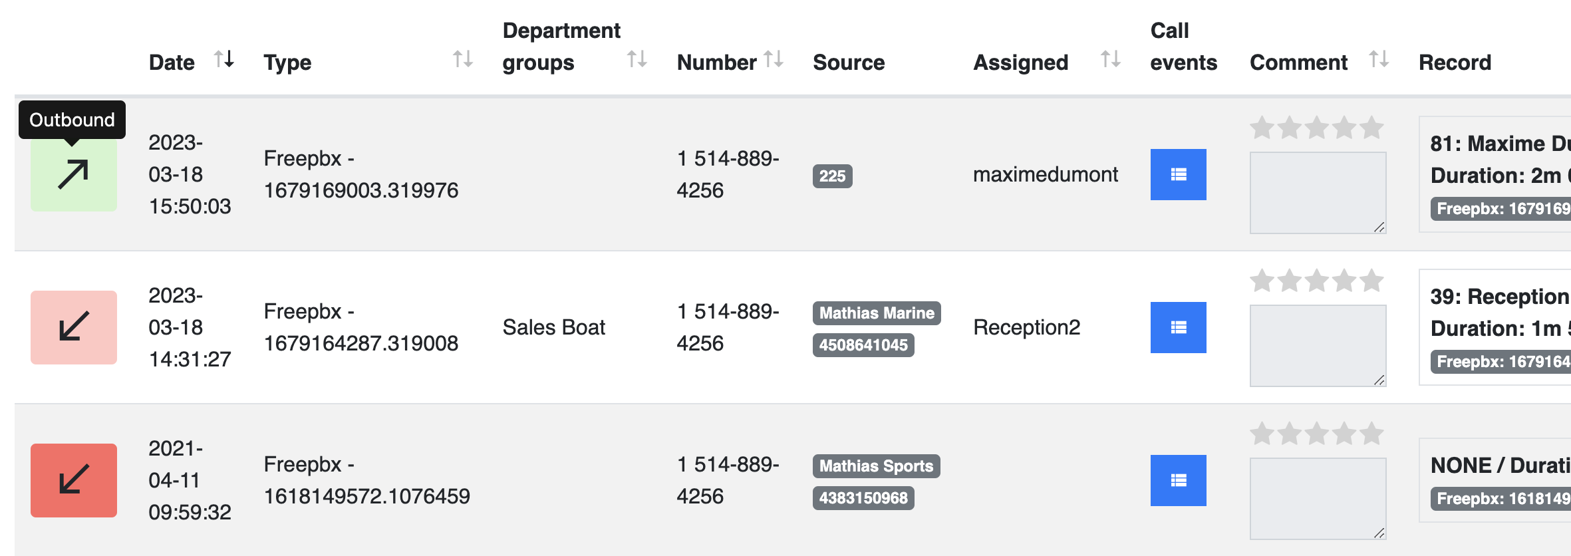Image resolution: width=1571 pixels, height=556 pixels.
Task: Click the green outbound call arrow icon
Action: (x=74, y=175)
